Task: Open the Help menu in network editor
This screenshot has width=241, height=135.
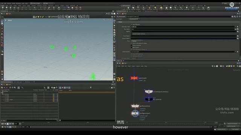Action: pyautogui.click(x=146, y=66)
